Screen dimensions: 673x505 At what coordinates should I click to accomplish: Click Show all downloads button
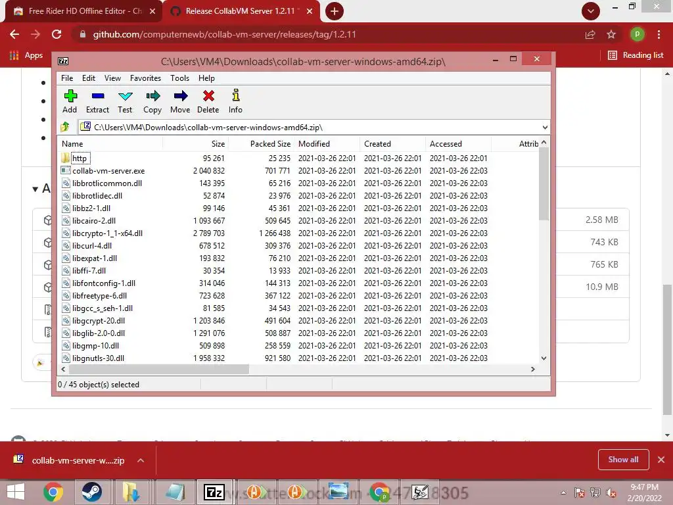623,460
